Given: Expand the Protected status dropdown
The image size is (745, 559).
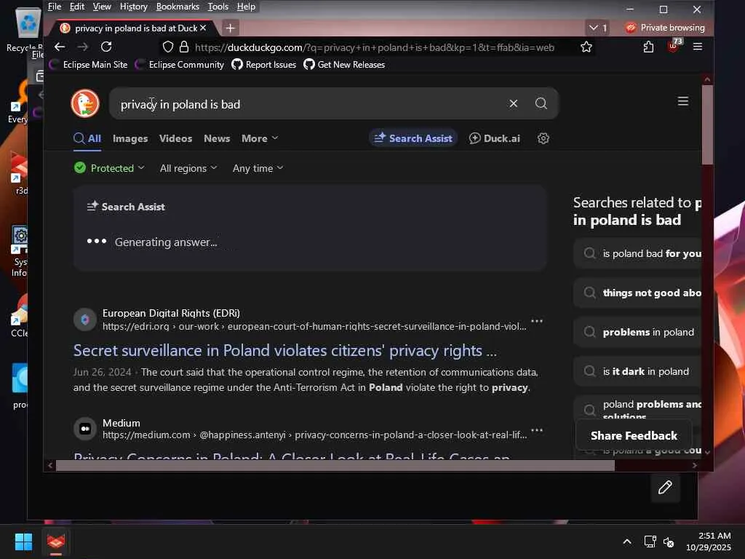Looking at the screenshot, I should click(109, 168).
